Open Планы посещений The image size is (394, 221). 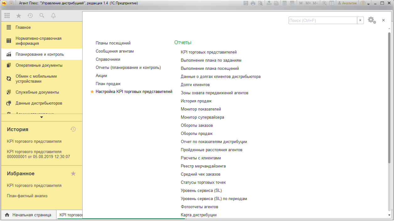click(x=113, y=43)
